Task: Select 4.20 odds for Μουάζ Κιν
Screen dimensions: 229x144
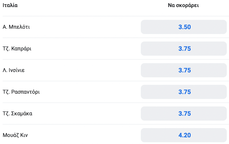Action: coord(184,135)
